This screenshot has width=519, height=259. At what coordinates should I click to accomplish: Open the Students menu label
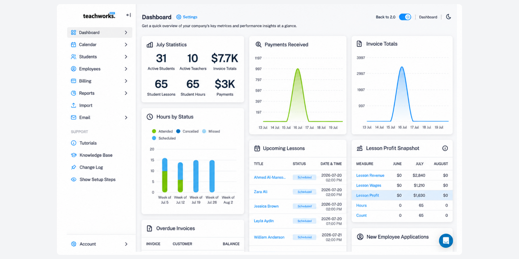(x=88, y=57)
